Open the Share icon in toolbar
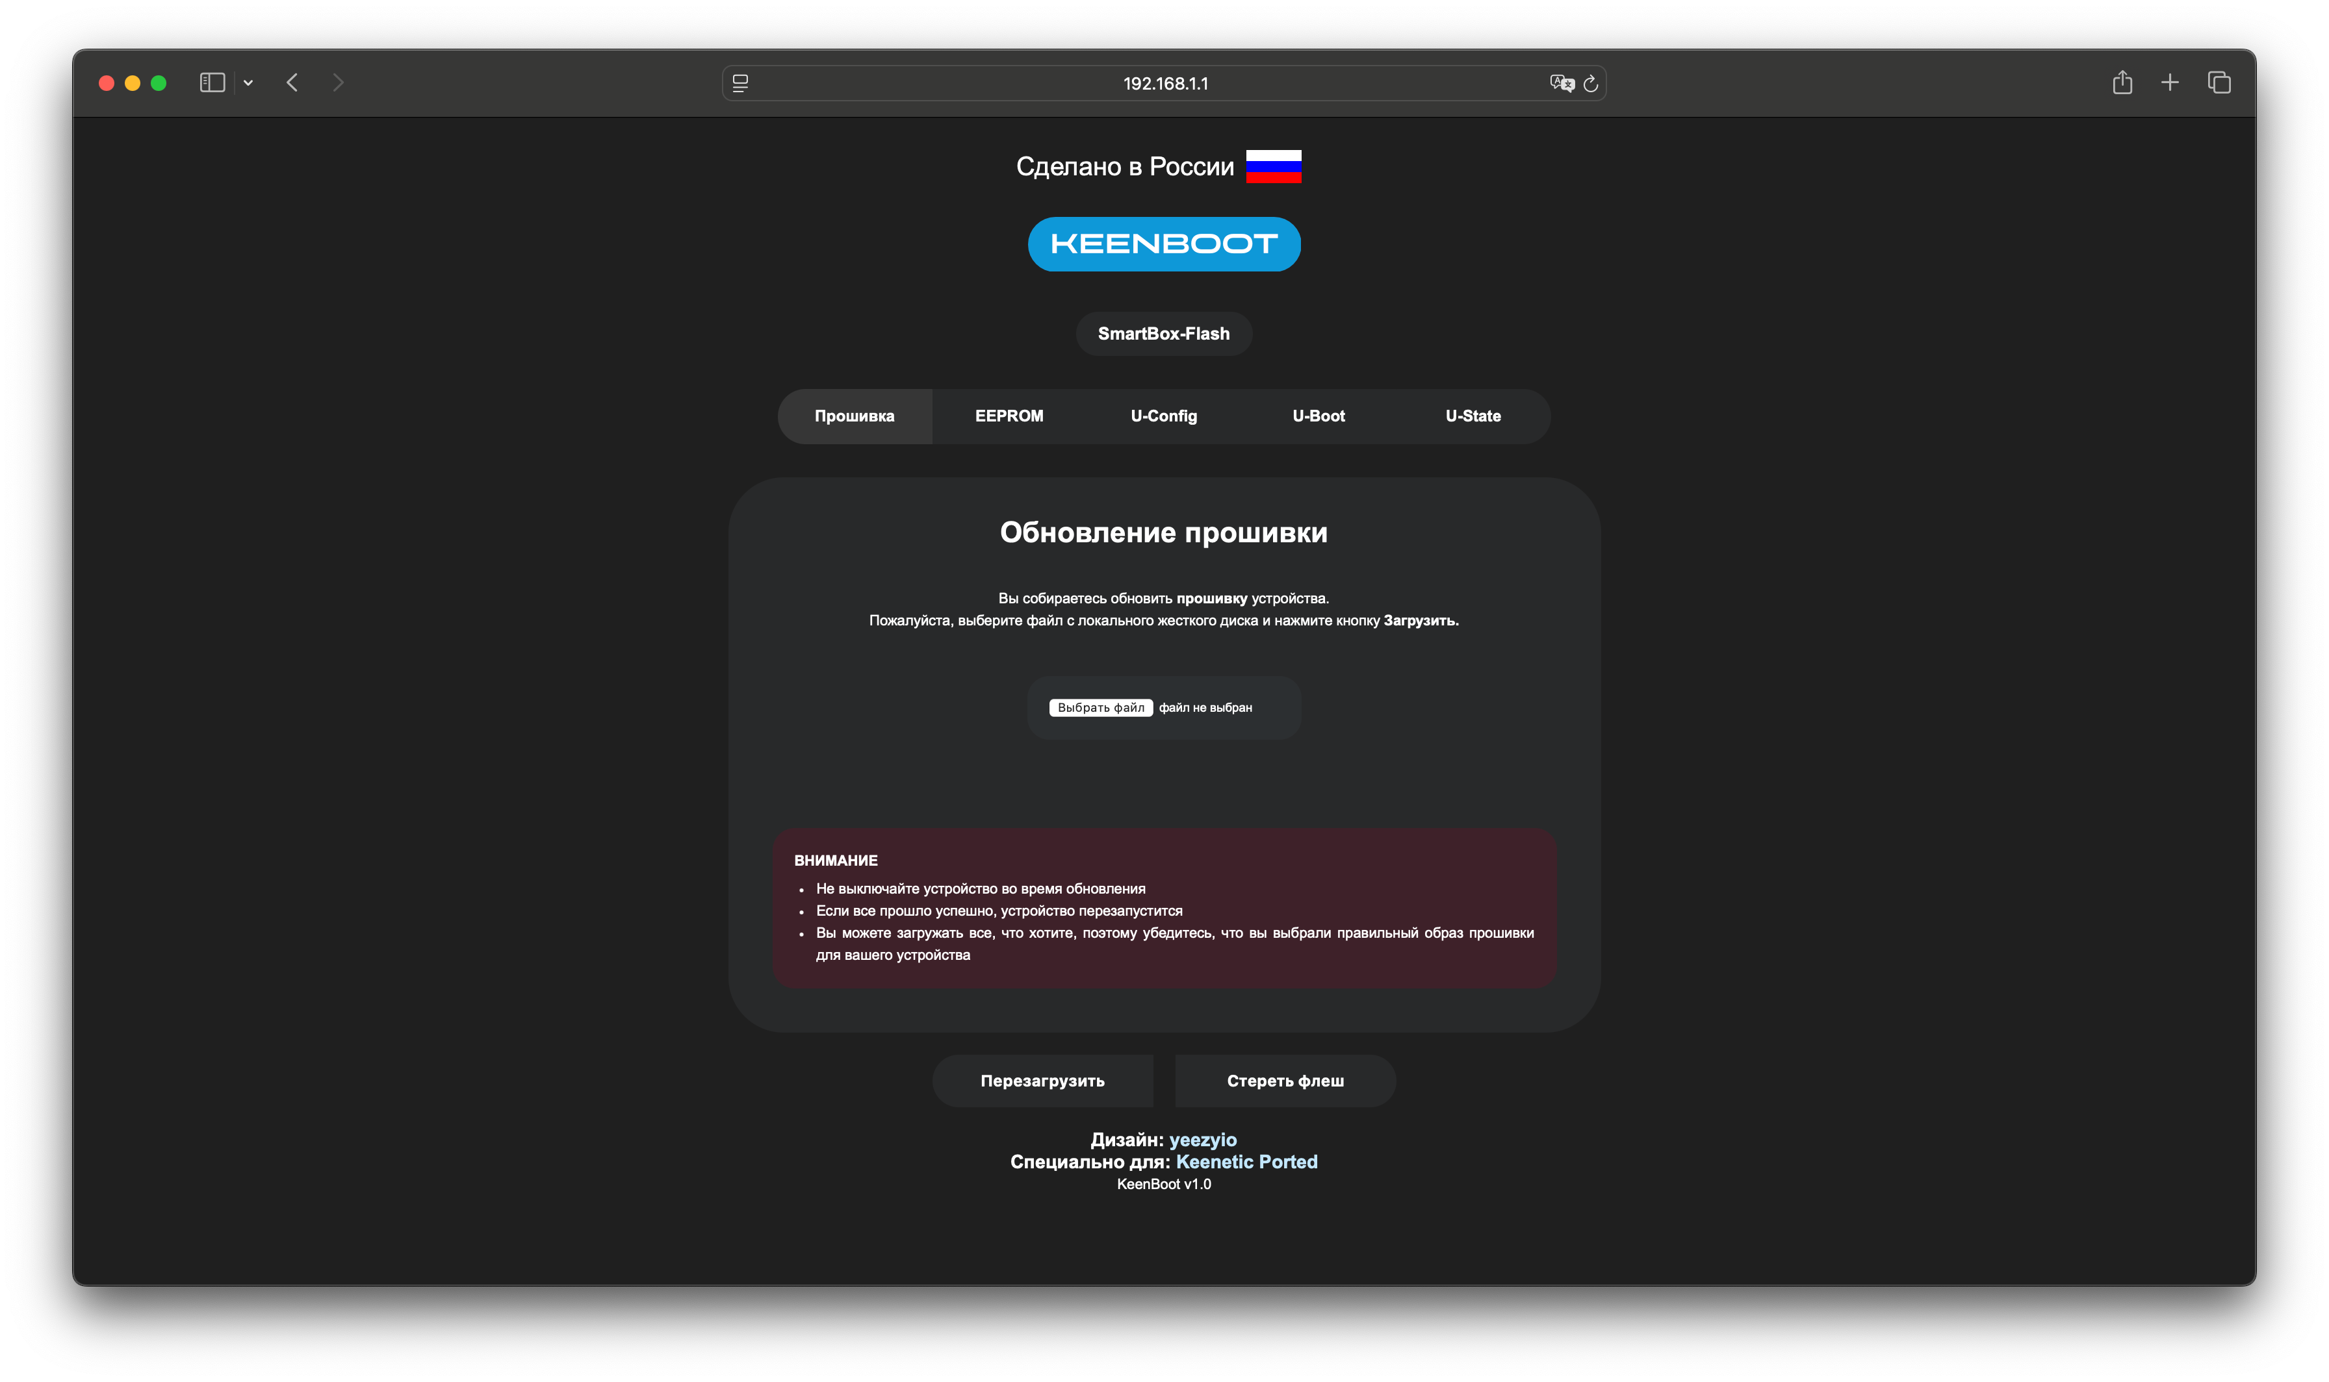Image resolution: width=2329 pixels, height=1382 pixels. [2122, 82]
